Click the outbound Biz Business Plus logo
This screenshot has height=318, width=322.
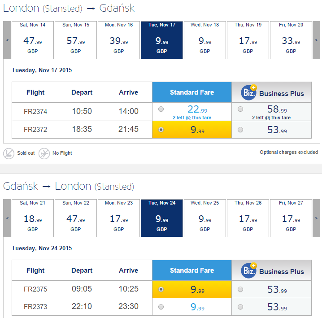(x=249, y=92)
